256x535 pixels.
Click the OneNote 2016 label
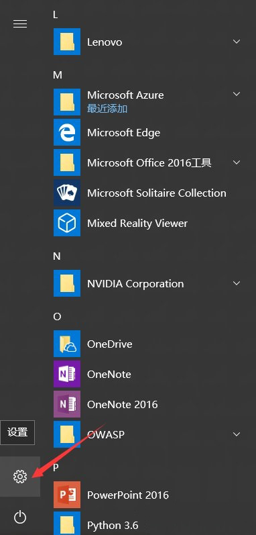tap(123, 405)
